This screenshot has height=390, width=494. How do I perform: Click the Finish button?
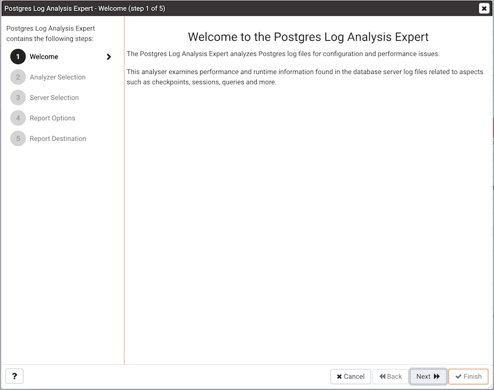point(468,376)
